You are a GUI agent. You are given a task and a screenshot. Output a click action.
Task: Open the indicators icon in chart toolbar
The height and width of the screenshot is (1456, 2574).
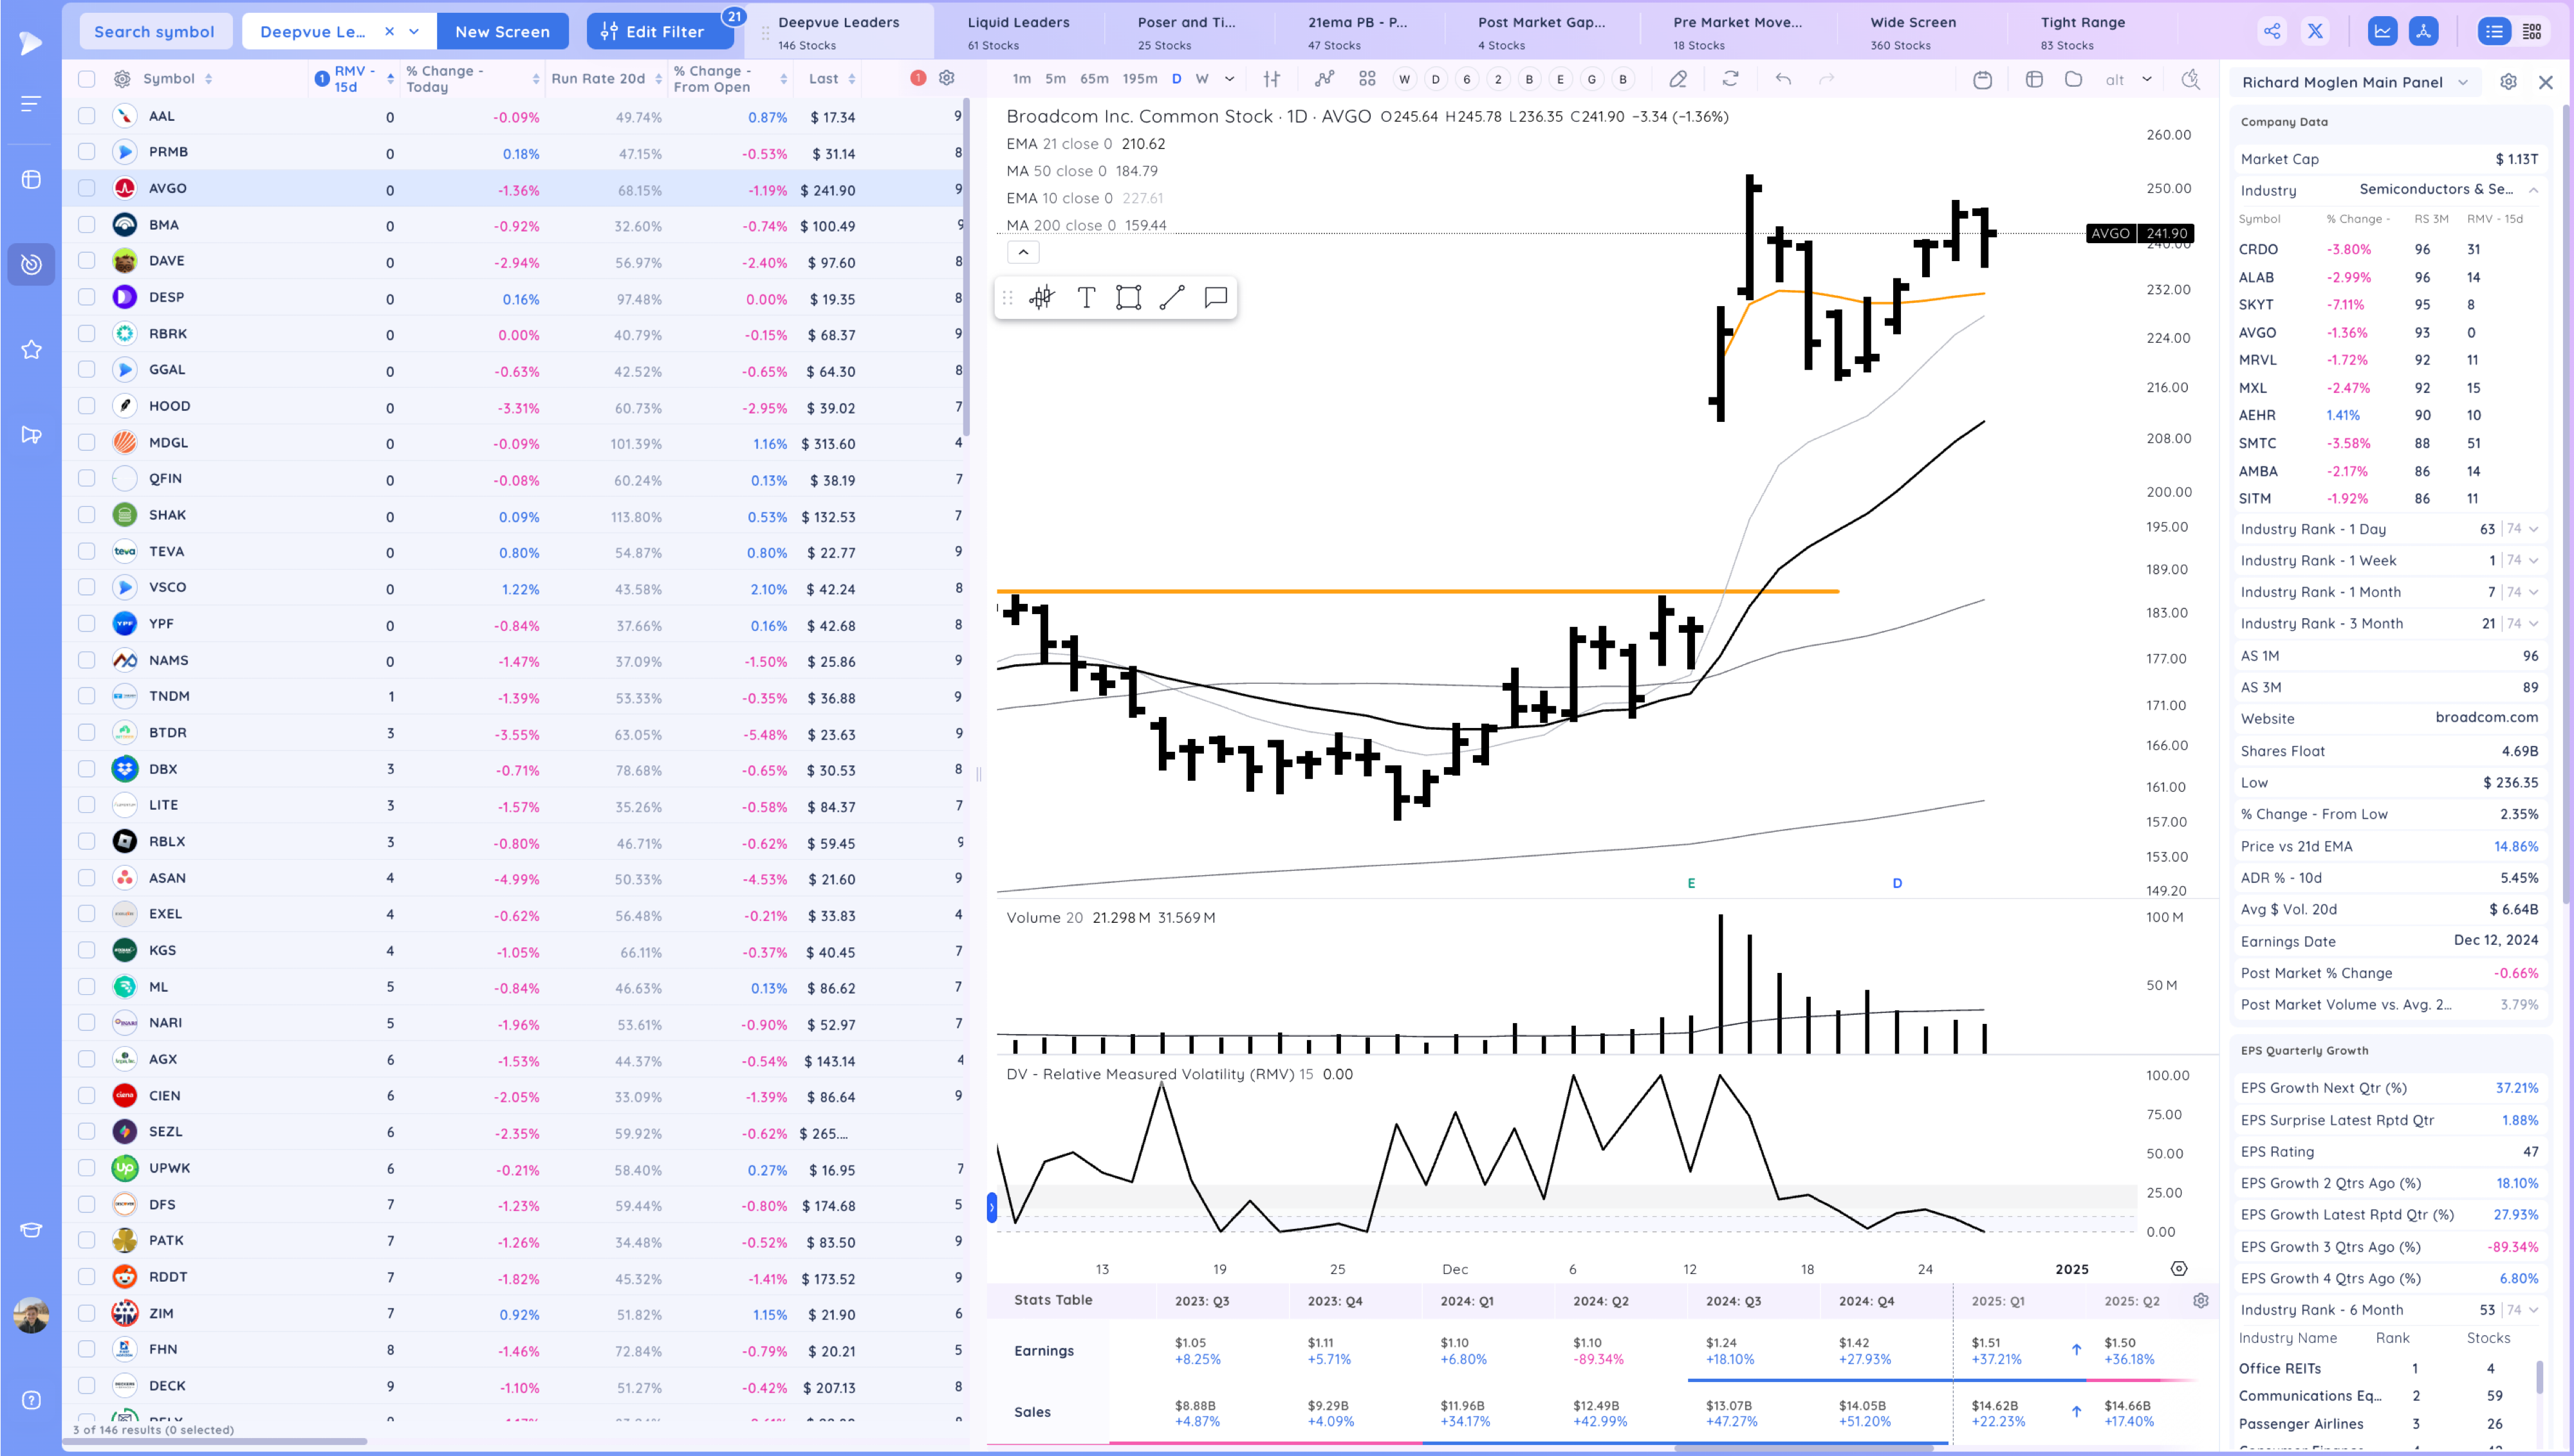coord(1324,79)
